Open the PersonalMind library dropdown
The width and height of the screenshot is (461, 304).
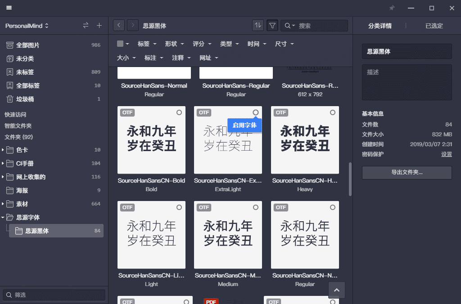click(27, 26)
